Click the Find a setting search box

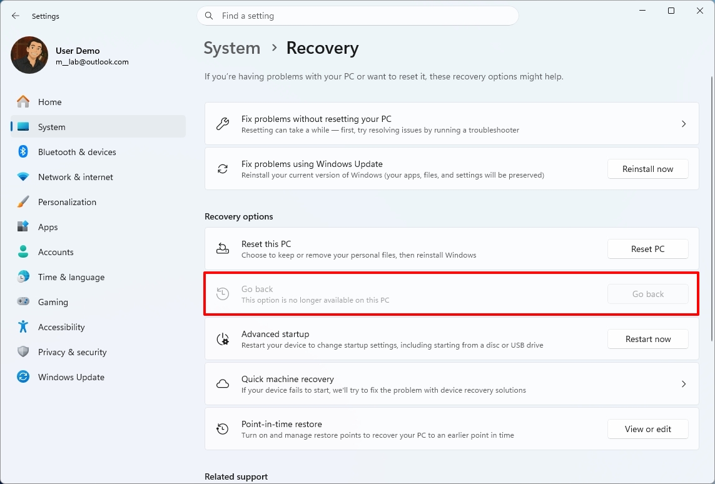[x=358, y=16]
